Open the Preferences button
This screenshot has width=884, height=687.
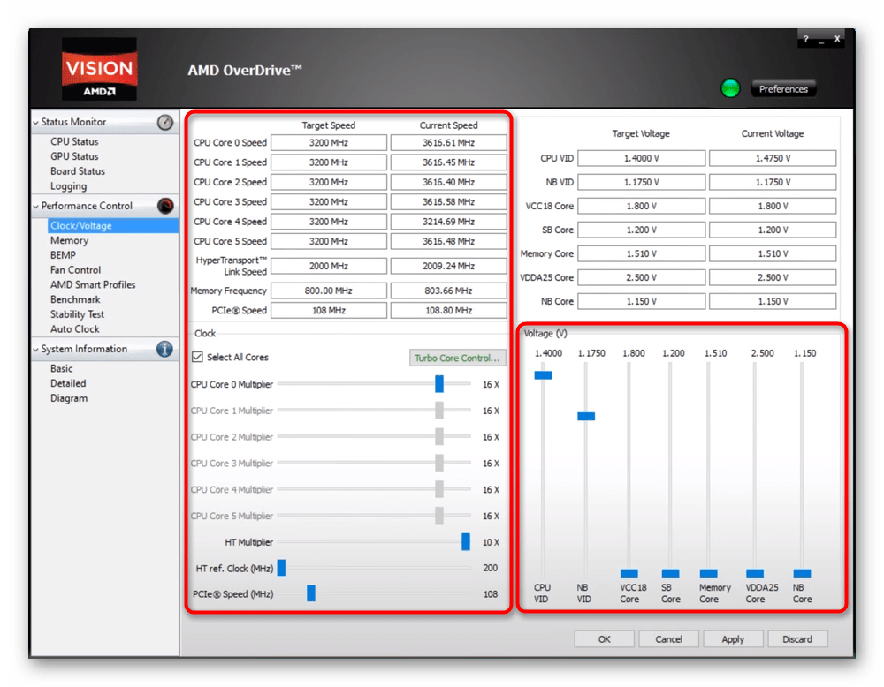(783, 89)
